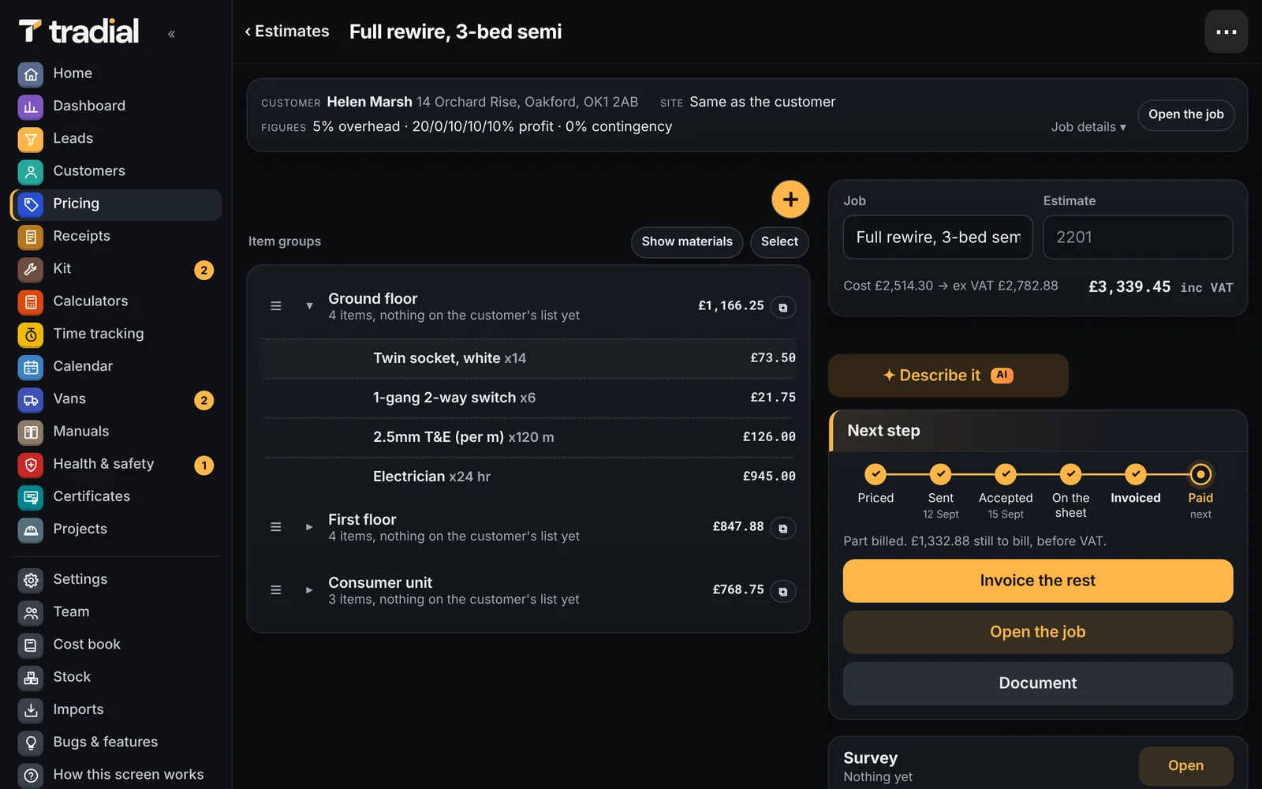This screenshot has height=789, width=1262.
Task: Click the Estimate number field
Action: [x=1137, y=237]
